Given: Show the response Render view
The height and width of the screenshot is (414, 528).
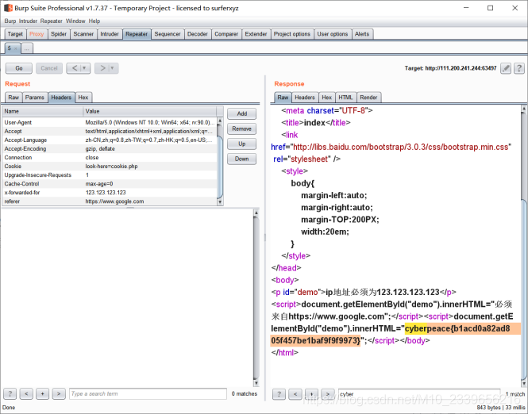Looking at the screenshot, I should pos(368,98).
